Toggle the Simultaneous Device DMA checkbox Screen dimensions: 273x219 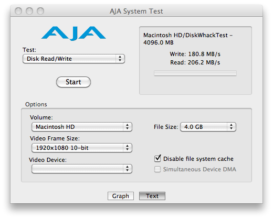point(157,169)
